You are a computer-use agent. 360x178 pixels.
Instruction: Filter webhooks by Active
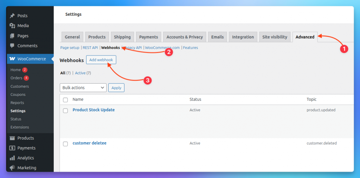tap(81, 73)
